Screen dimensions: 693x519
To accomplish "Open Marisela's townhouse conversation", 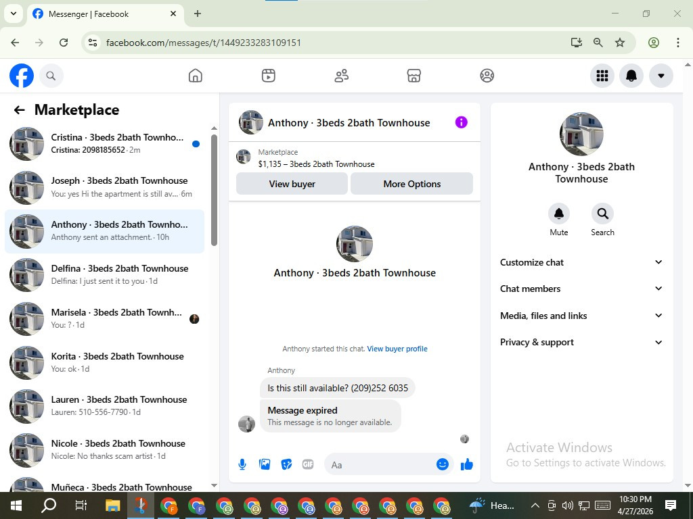I will click(x=104, y=319).
